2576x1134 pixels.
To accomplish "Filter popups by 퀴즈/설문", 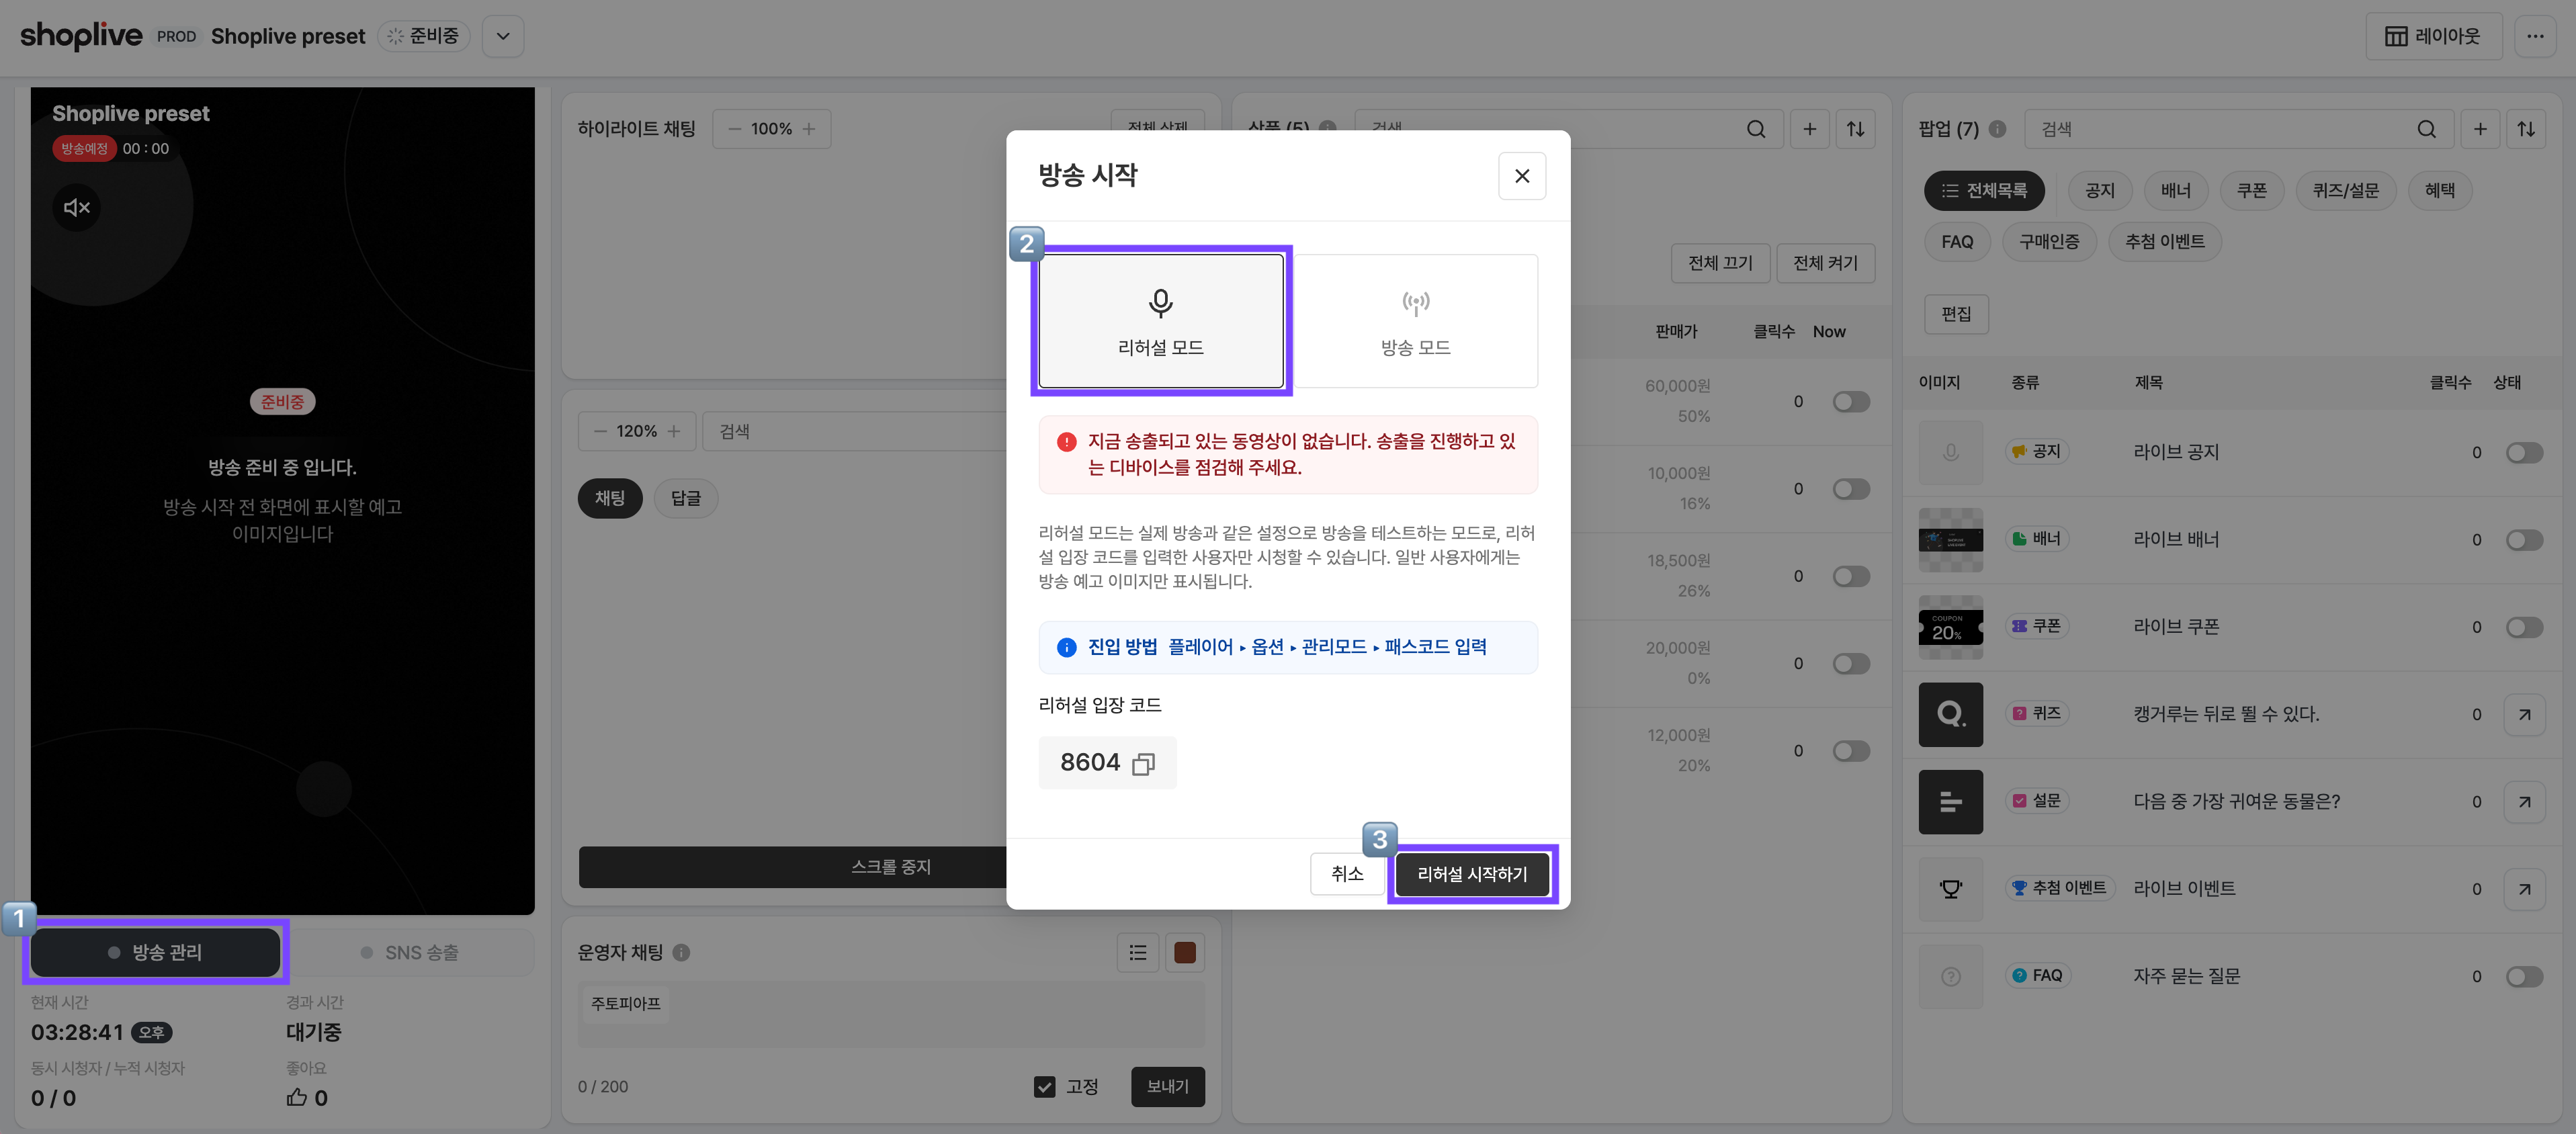I will (x=2345, y=190).
